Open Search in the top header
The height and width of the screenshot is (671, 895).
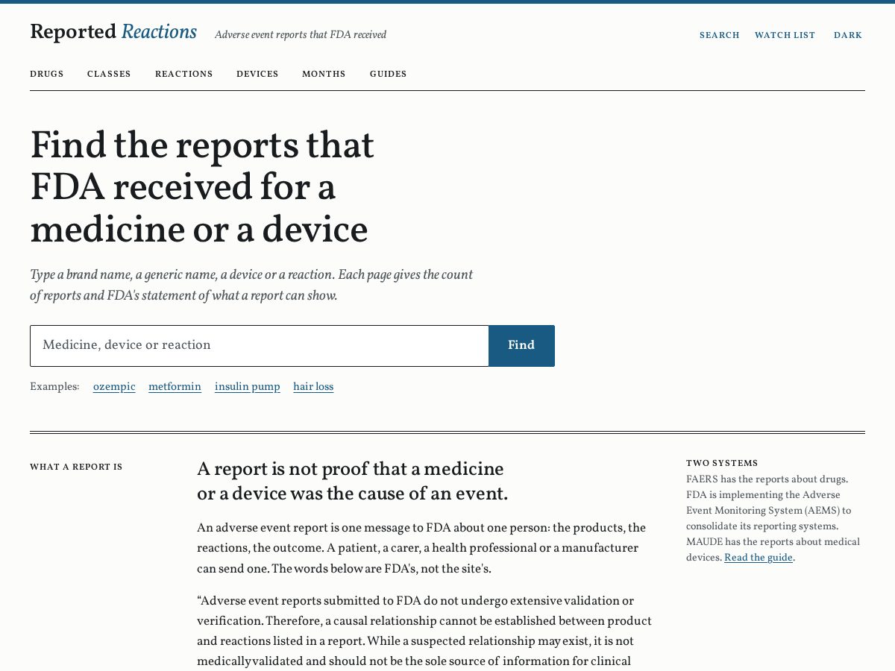[720, 35]
